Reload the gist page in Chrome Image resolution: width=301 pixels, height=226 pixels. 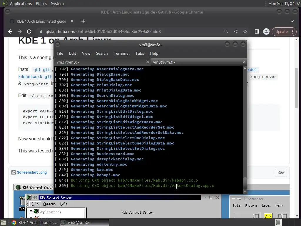click(x=29, y=31)
